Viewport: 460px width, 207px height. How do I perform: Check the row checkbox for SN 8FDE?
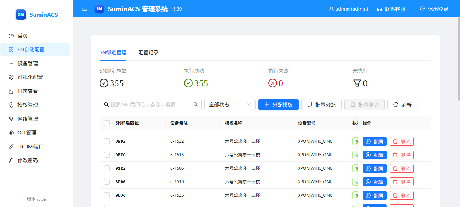pos(107,141)
